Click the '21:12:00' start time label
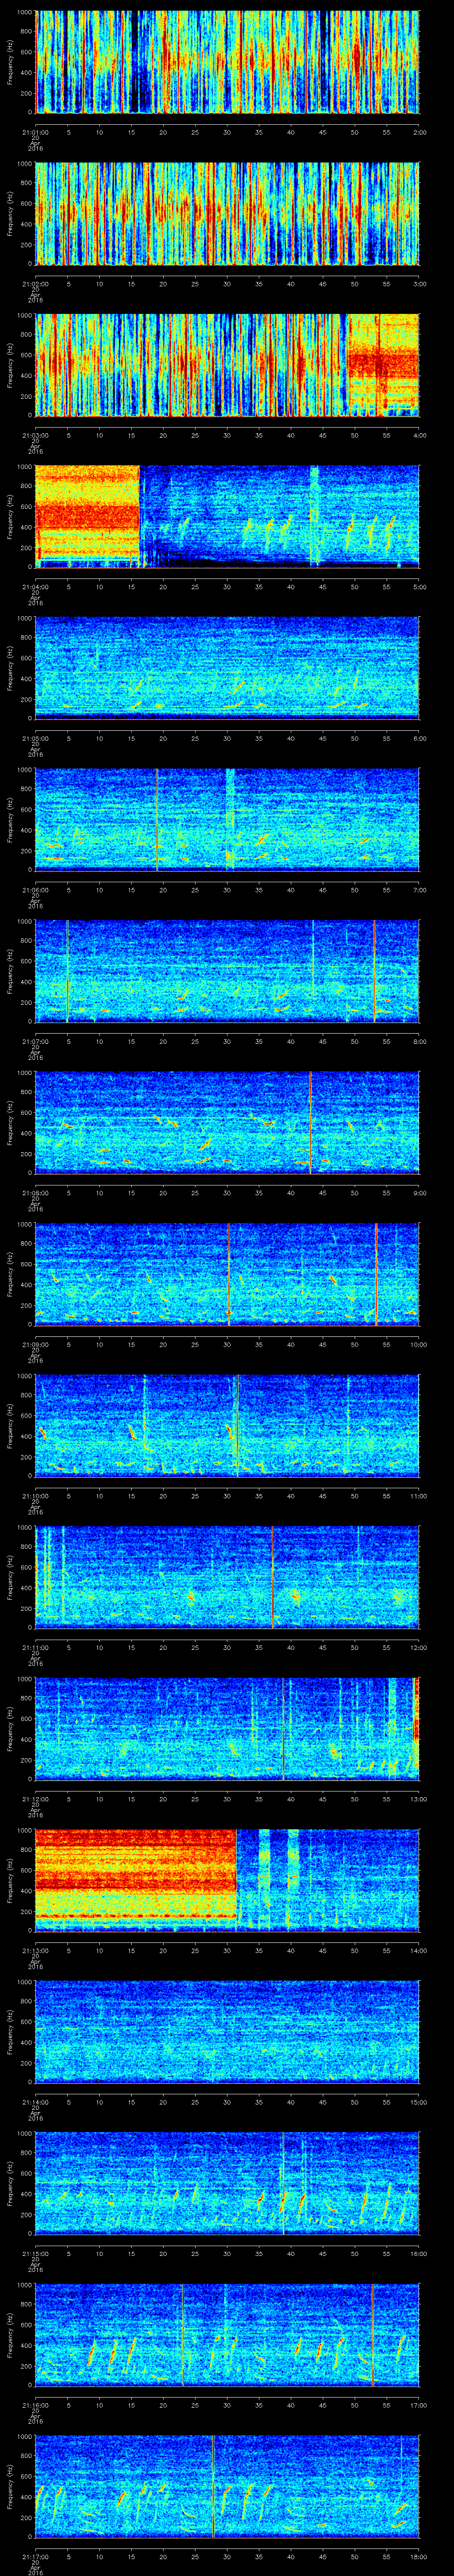Image resolution: width=454 pixels, height=2576 pixels. click(36, 1799)
